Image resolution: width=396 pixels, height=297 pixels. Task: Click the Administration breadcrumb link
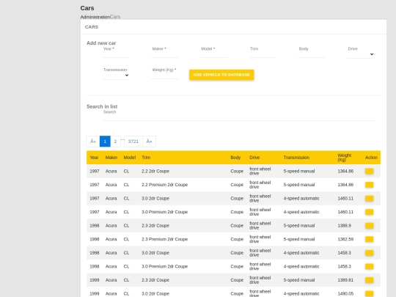[95, 17]
